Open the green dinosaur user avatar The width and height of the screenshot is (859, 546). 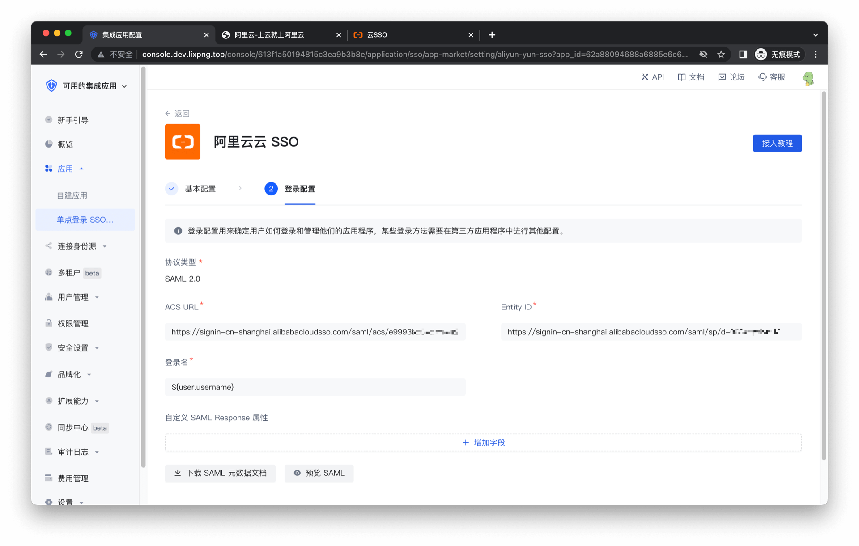[808, 78]
